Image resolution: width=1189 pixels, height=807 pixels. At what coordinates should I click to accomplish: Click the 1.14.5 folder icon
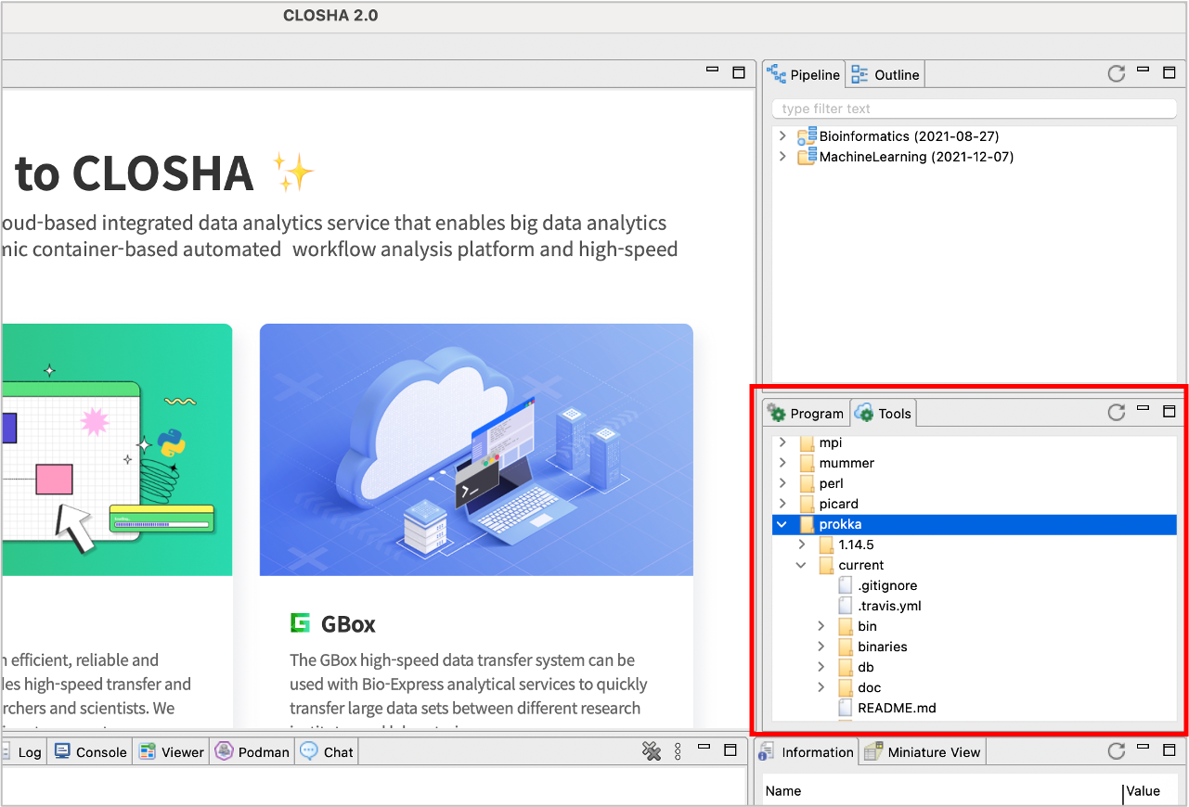[x=826, y=544]
